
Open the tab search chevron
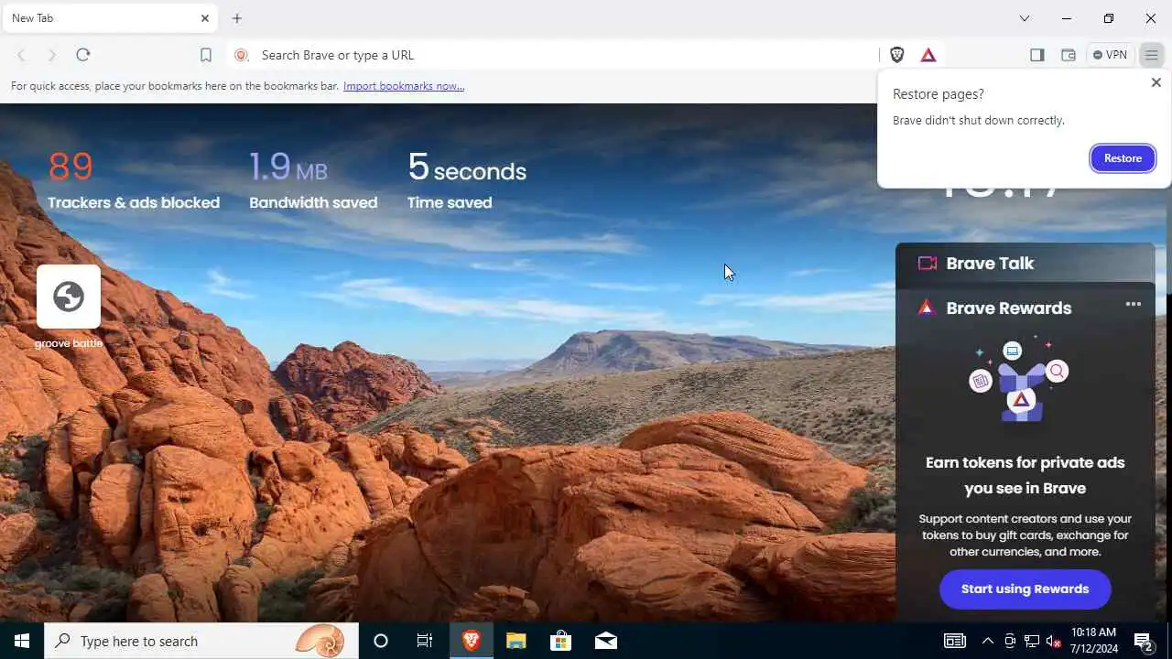pyautogui.click(x=1025, y=18)
